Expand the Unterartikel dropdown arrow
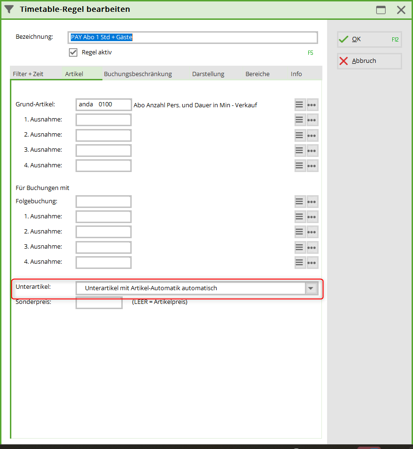Image resolution: width=413 pixels, height=449 pixels. (x=311, y=288)
